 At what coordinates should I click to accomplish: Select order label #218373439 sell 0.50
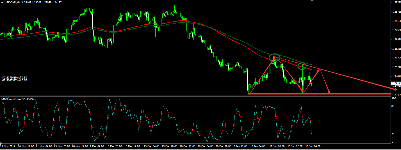click(x=14, y=77)
